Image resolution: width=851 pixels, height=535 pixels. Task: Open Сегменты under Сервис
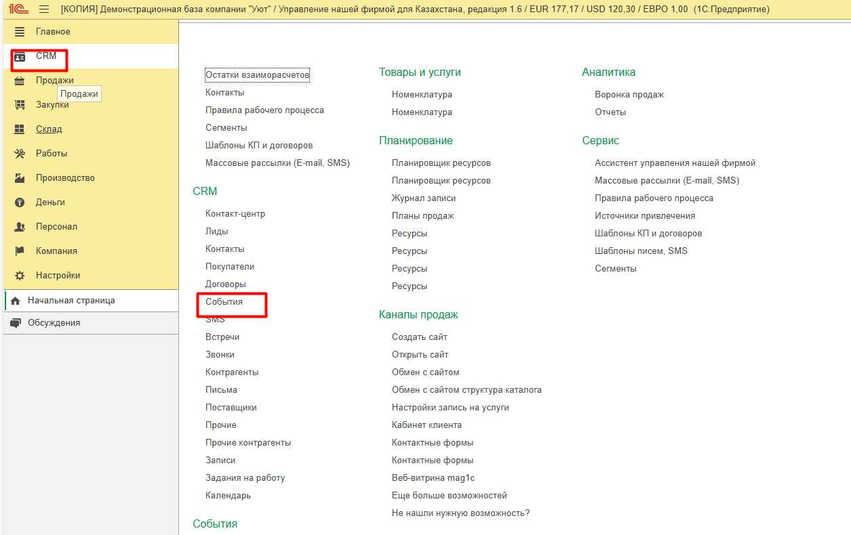point(616,269)
